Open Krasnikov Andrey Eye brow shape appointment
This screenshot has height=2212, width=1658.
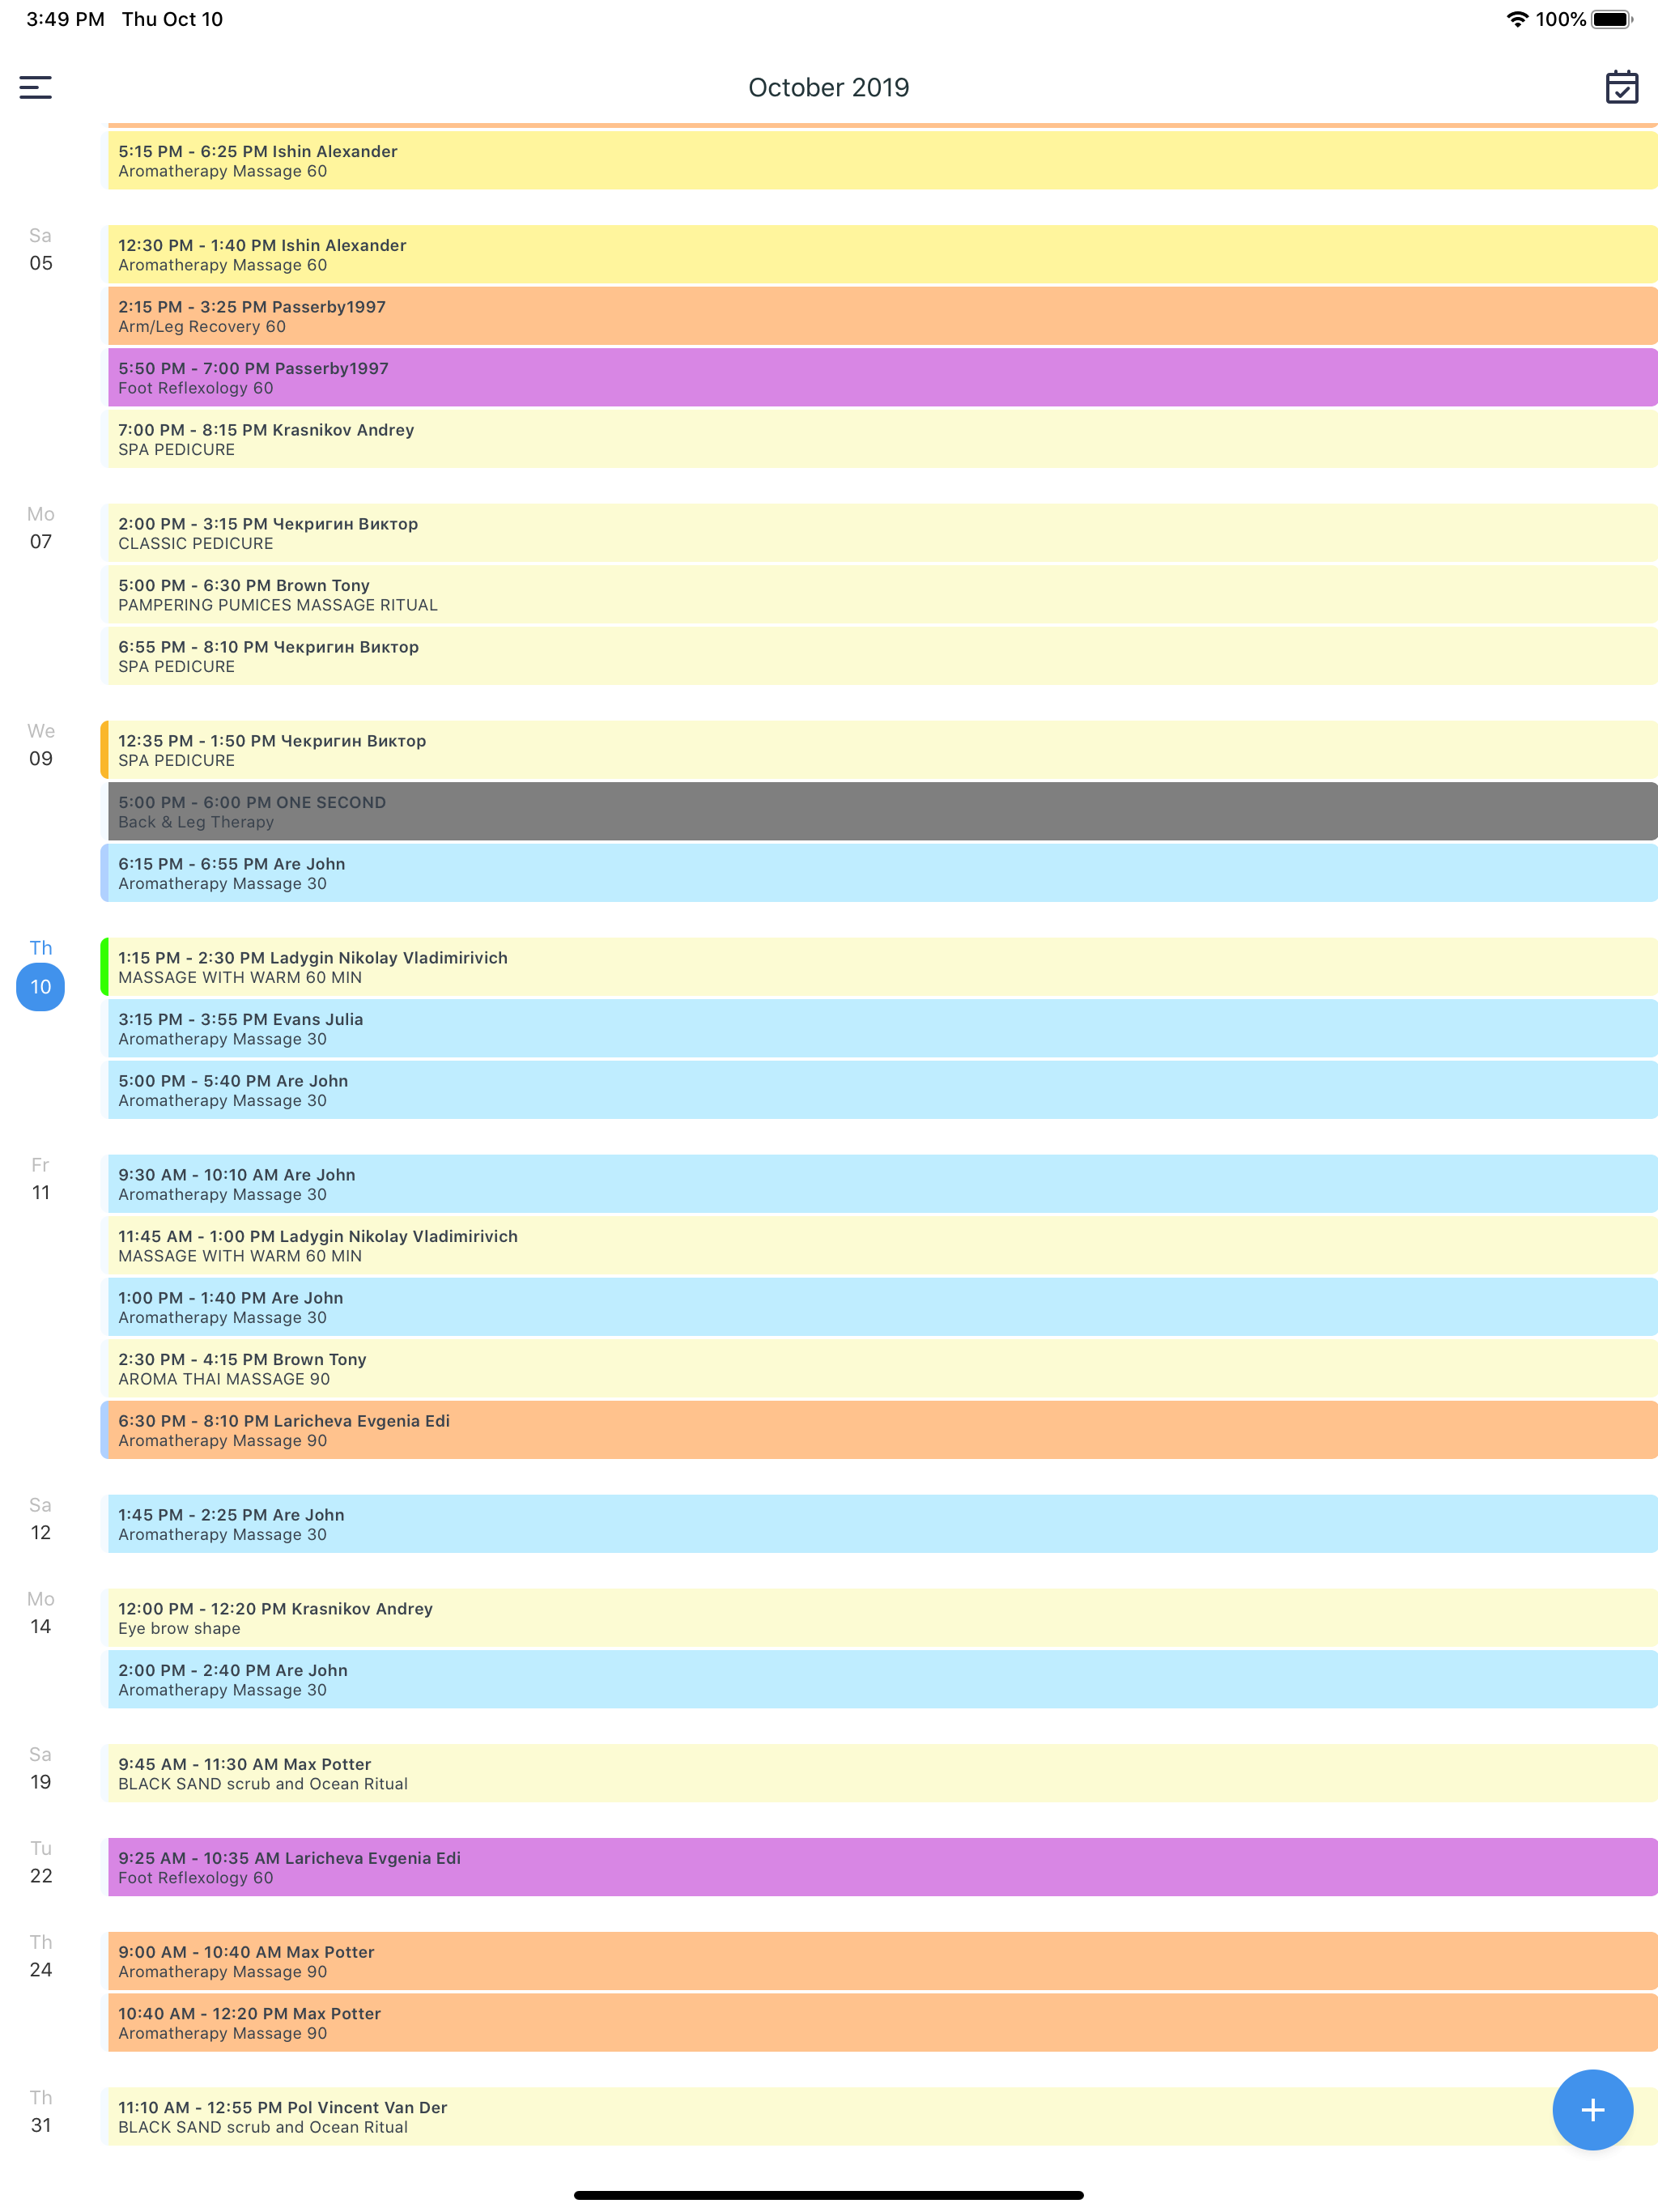[880, 1618]
